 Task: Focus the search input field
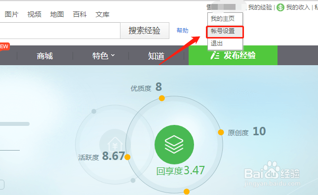click(x=60, y=31)
